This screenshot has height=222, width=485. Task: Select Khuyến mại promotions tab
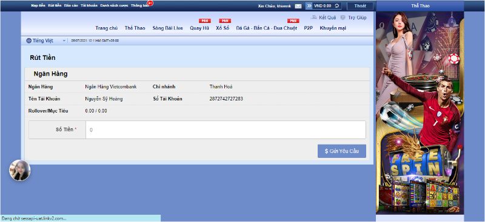point(333,28)
